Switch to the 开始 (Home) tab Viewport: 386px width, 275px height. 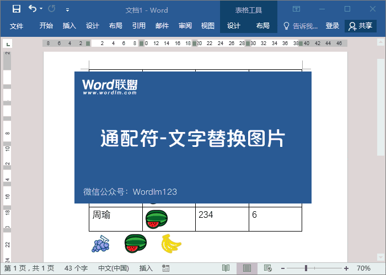pyautogui.click(x=46, y=25)
